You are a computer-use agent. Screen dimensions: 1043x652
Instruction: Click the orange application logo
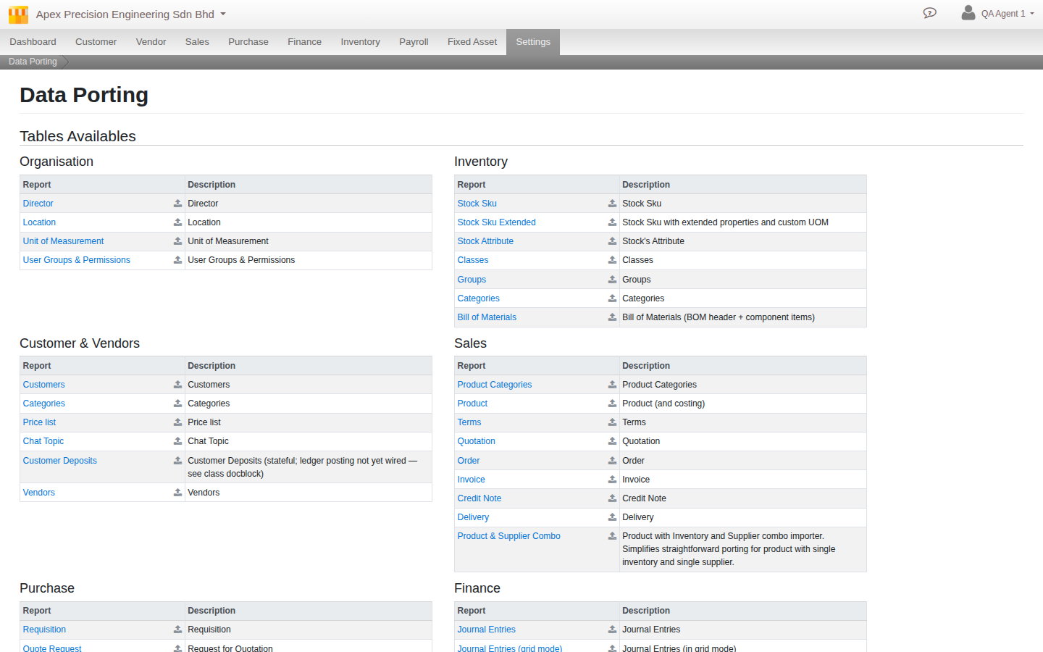point(18,14)
